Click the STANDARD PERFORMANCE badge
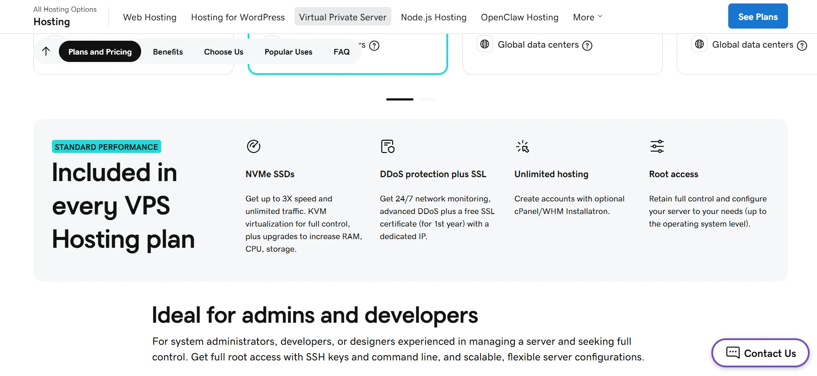Image resolution: width=817 pixels, height=376 pixels. 107,146
